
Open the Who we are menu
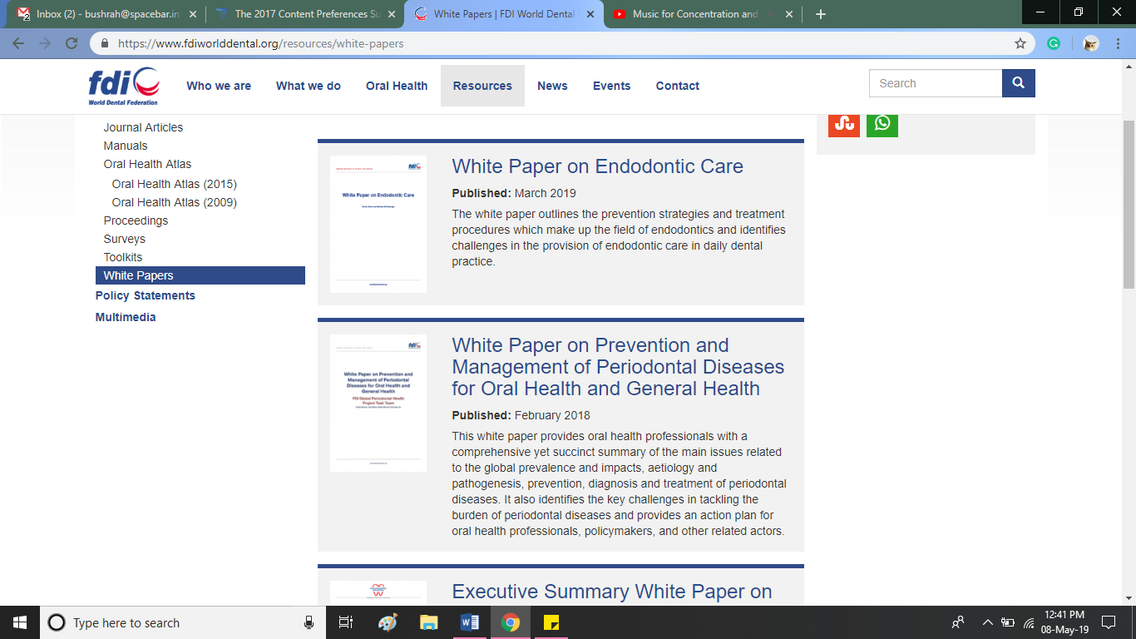219,86
